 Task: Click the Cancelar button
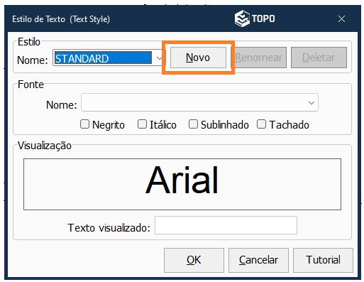pyautogui.click(x=258, y=260)
